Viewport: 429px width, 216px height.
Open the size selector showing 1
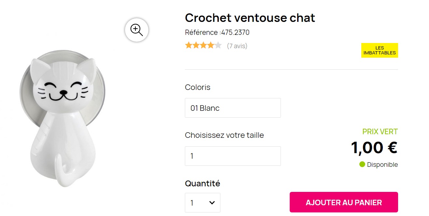click(x=233, y=156)
